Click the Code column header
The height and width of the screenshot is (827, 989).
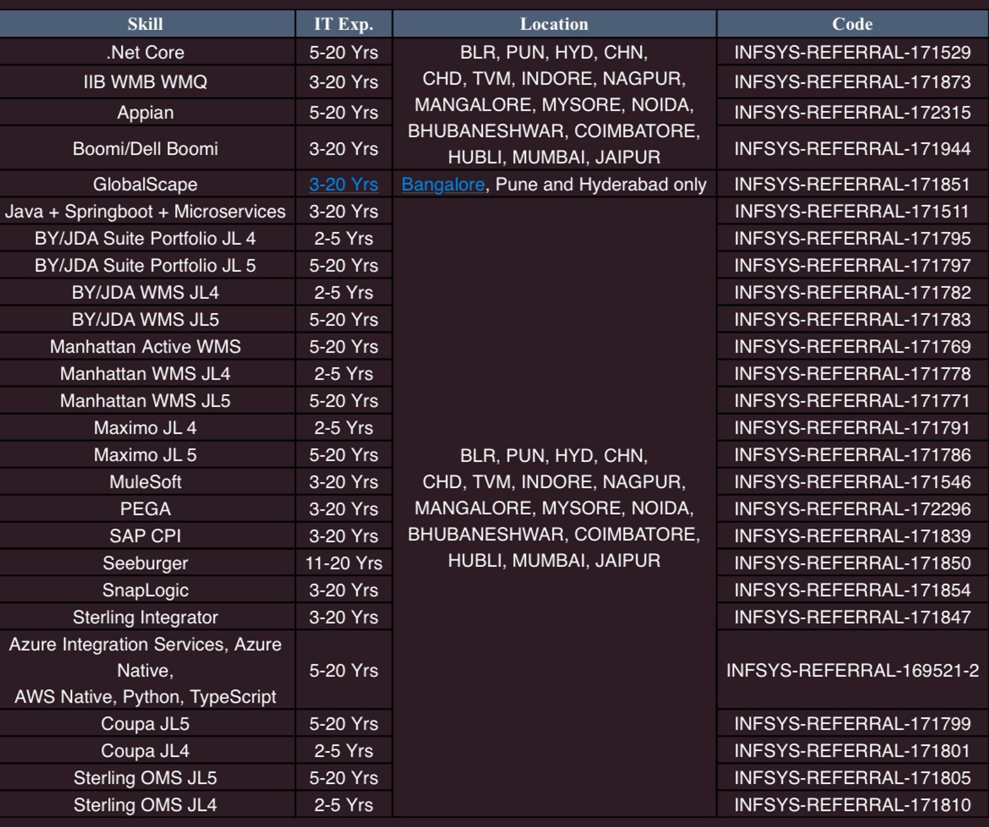(852, 24)
